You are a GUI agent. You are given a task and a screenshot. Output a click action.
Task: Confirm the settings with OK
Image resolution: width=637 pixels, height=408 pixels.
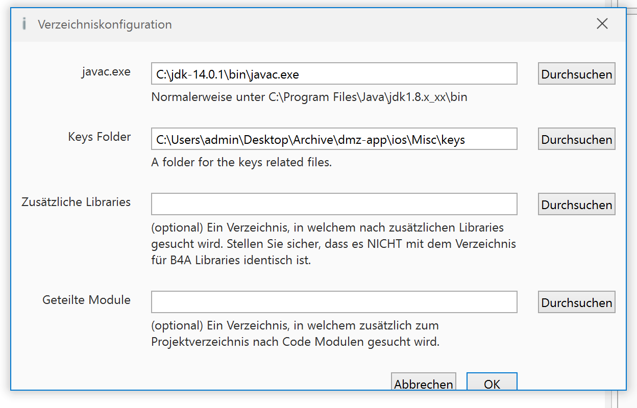[x=492, y=383]
